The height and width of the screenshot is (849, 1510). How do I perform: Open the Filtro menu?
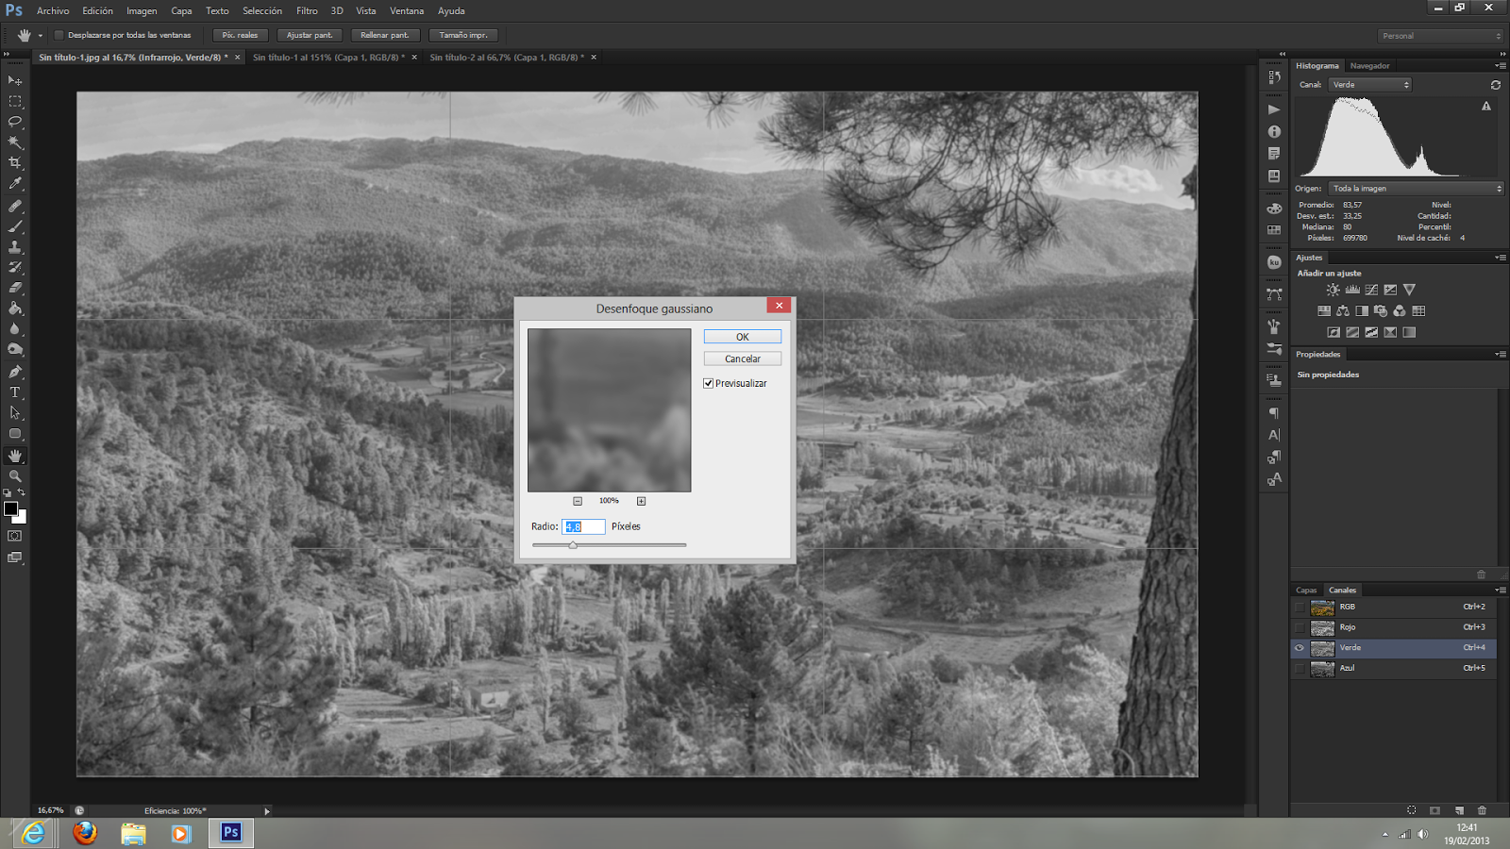point(307,11)
